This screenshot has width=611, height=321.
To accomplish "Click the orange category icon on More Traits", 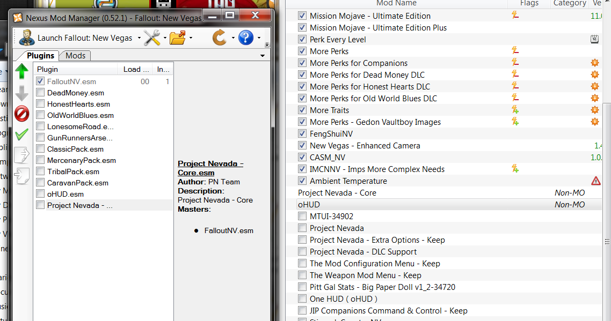I will [595, 110].
